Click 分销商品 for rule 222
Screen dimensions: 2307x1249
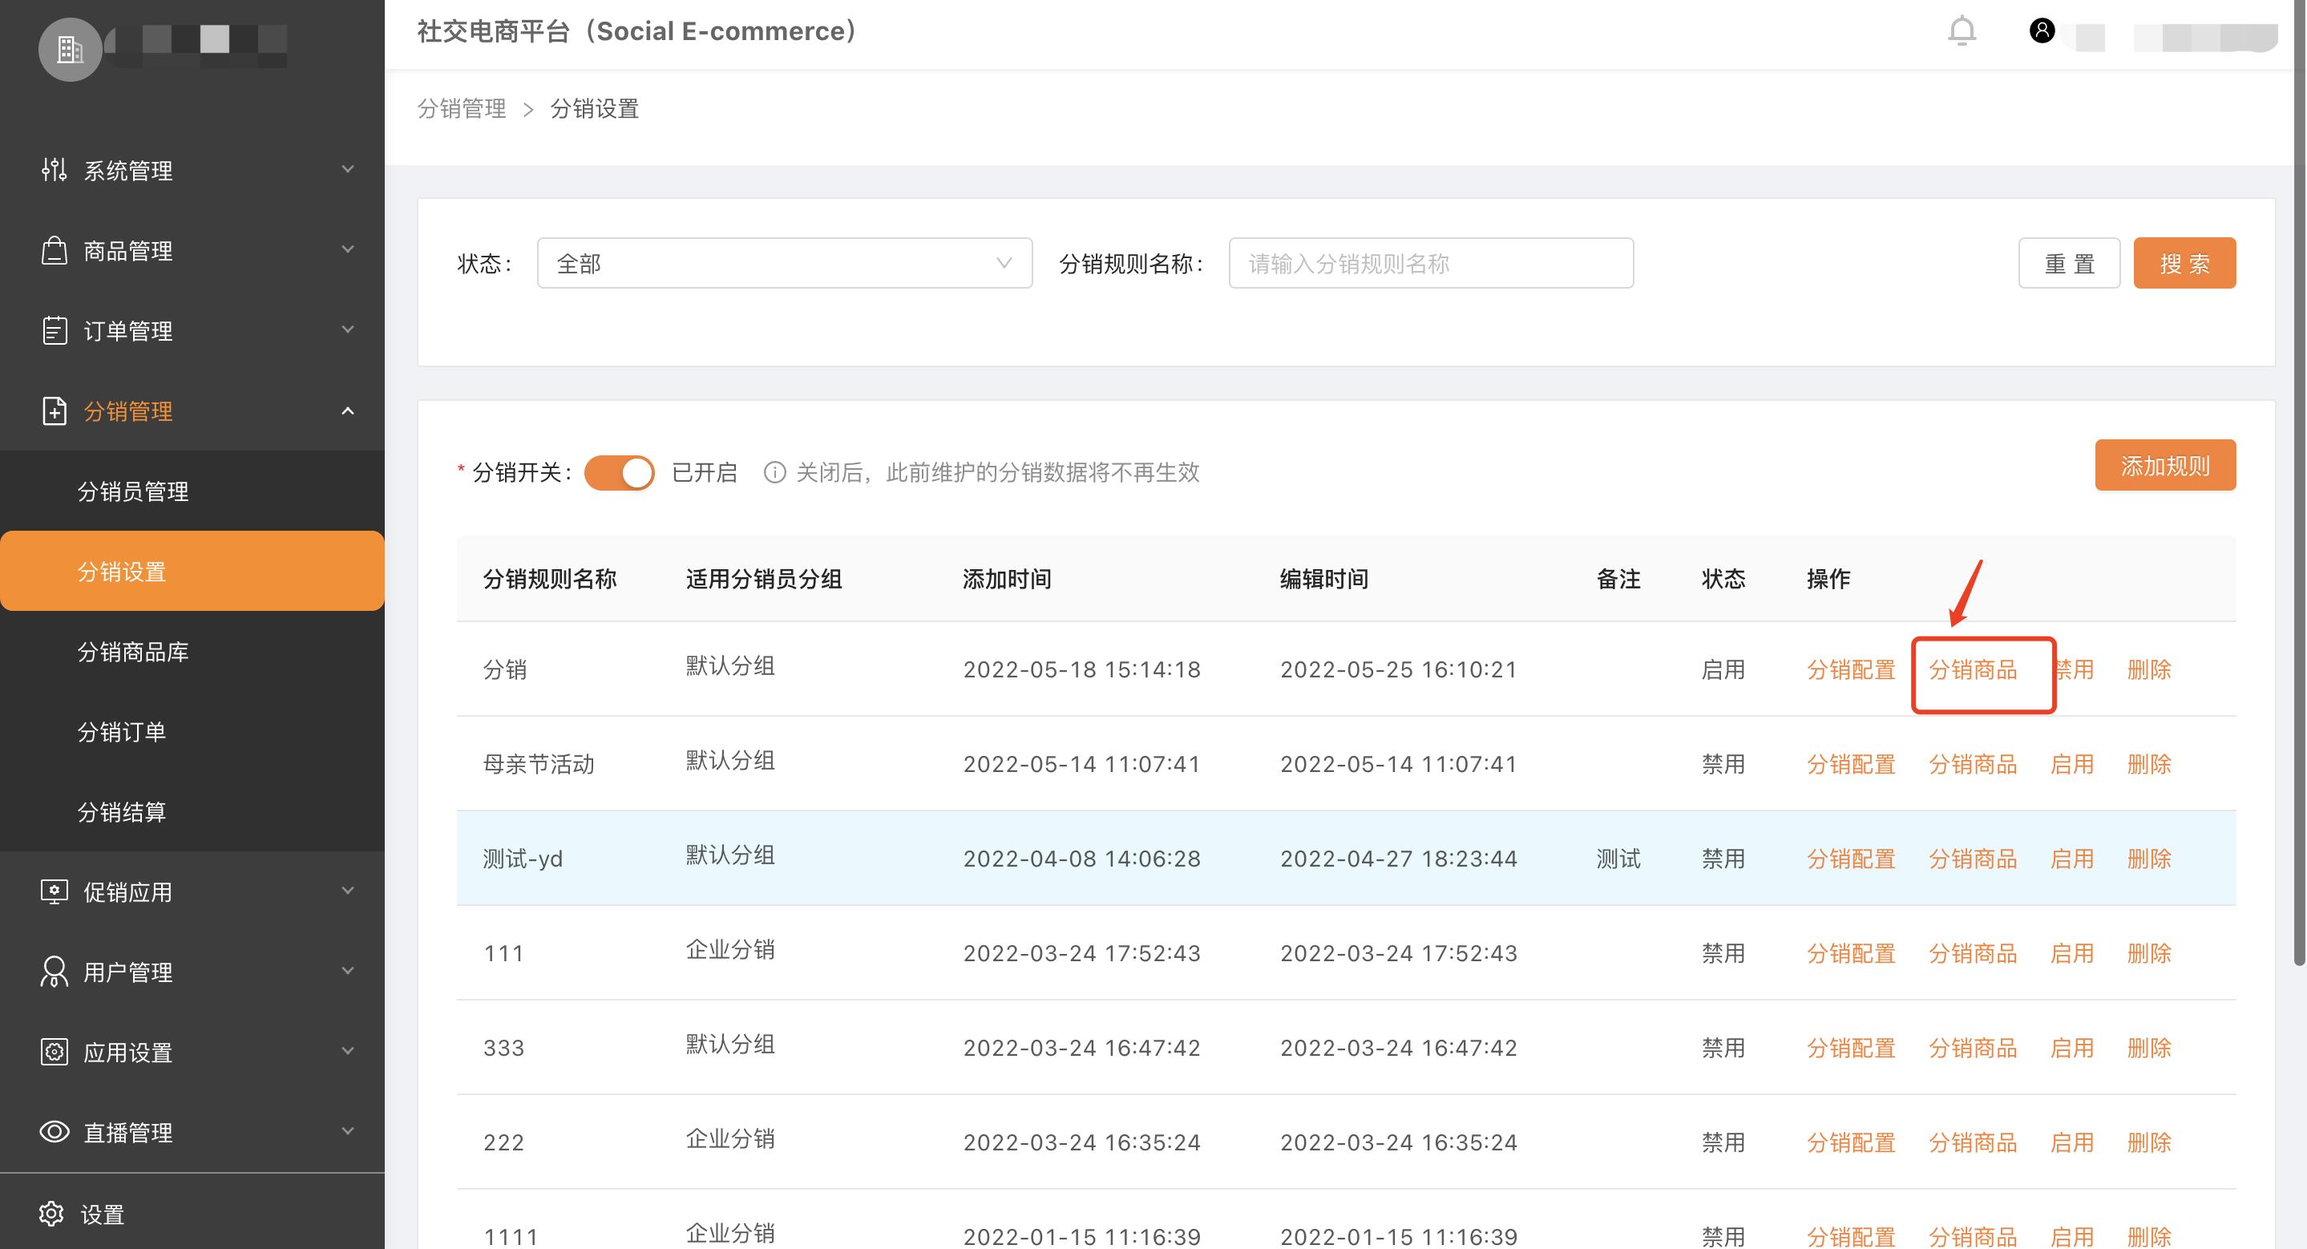click(x=1973, y=1142)
